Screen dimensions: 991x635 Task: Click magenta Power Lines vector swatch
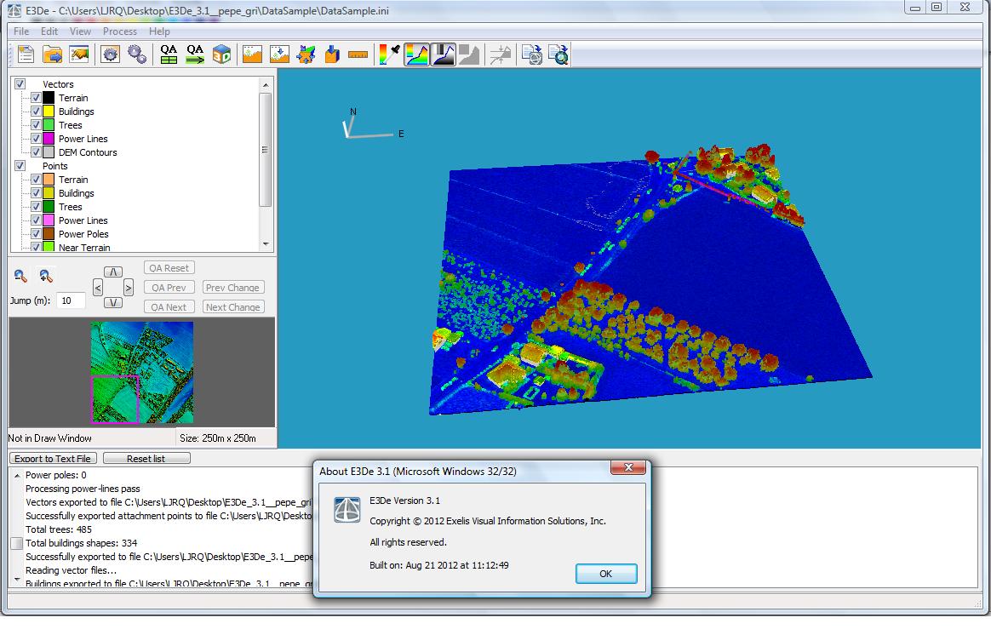click(49, 139)
